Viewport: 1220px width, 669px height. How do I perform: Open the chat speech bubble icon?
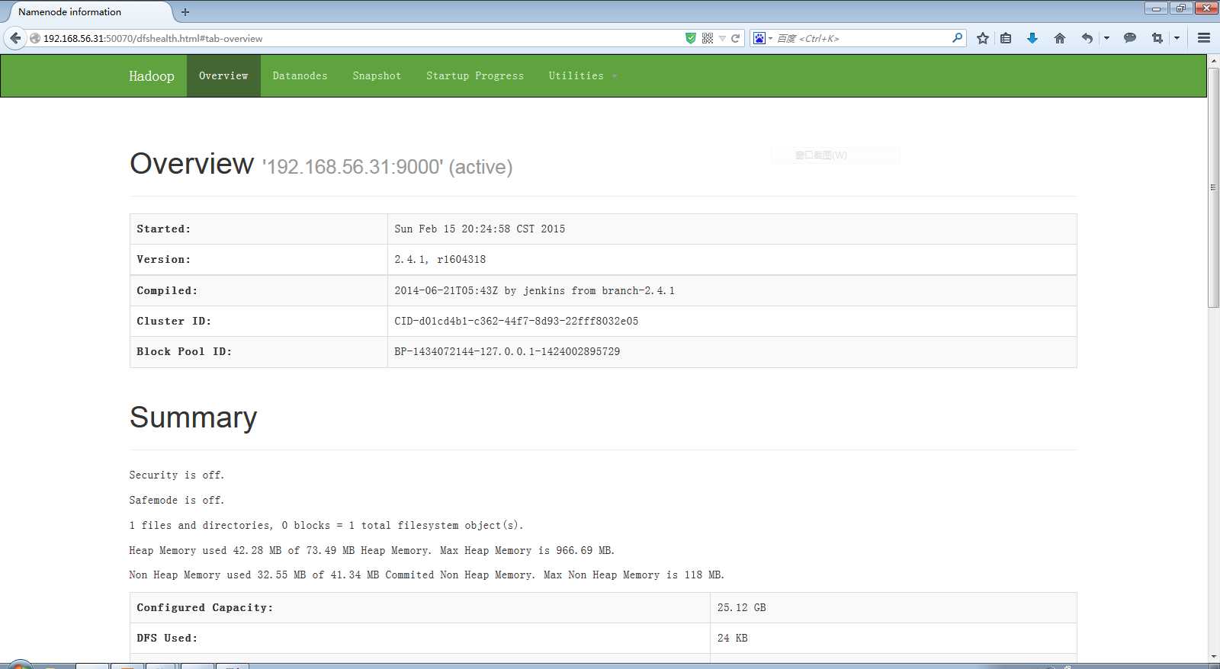[1130, 38]
